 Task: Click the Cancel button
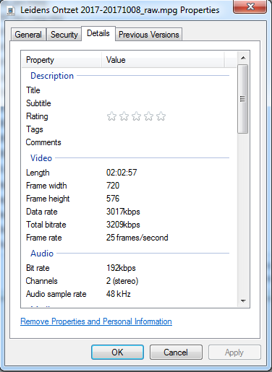(176, 352)
